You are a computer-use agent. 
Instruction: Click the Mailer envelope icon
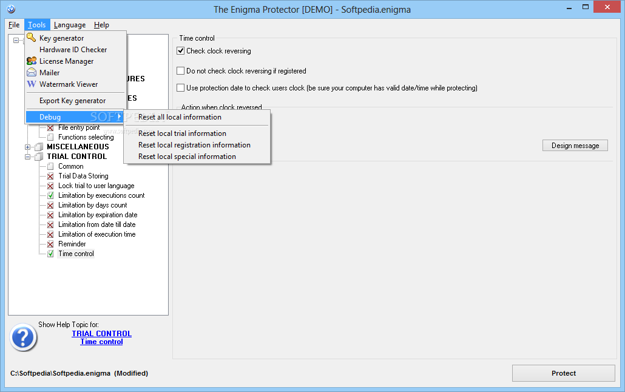tap(32, 73)
